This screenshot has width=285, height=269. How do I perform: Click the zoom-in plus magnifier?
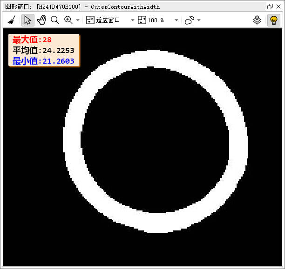(x=68, y=20)
